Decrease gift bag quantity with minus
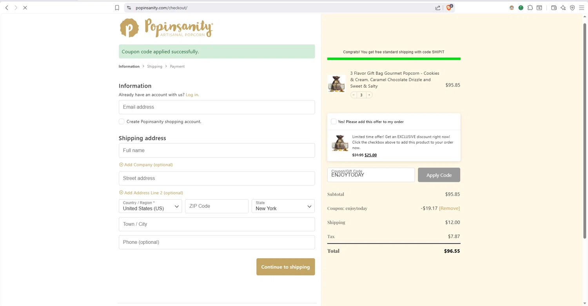 coord(354,95)
